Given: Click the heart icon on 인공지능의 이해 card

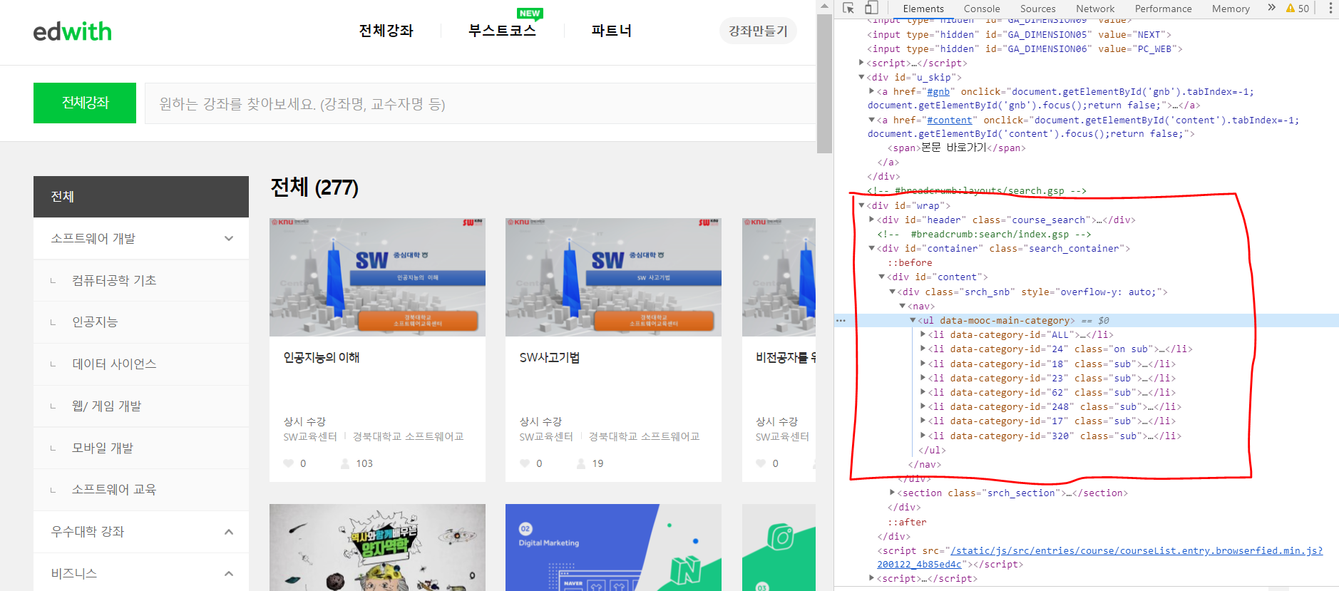Looking at the screenshot, I should pos(289,463).
